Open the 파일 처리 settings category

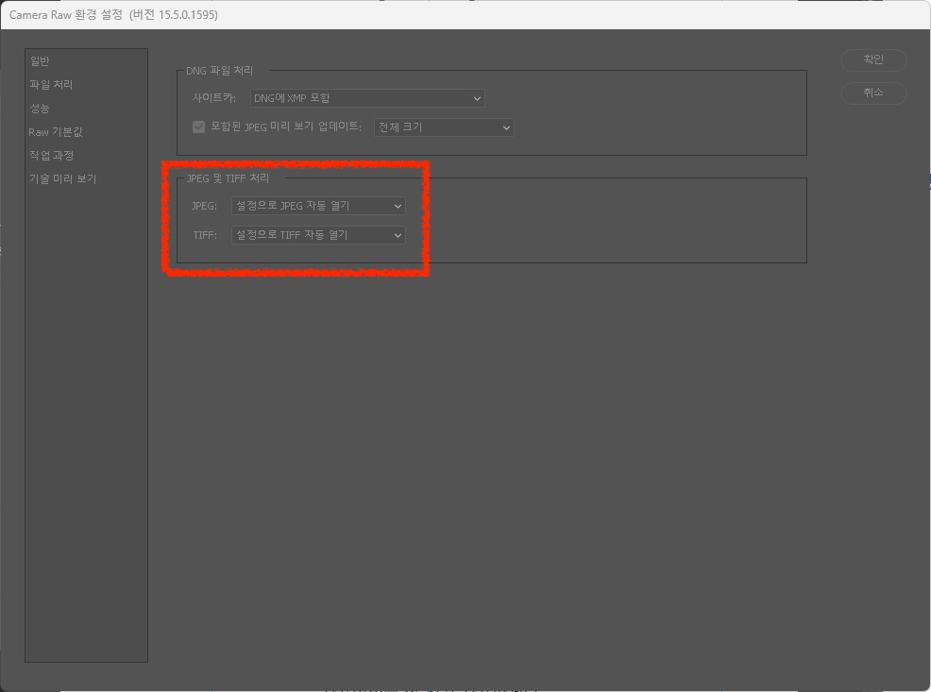(x=51, y=85)
